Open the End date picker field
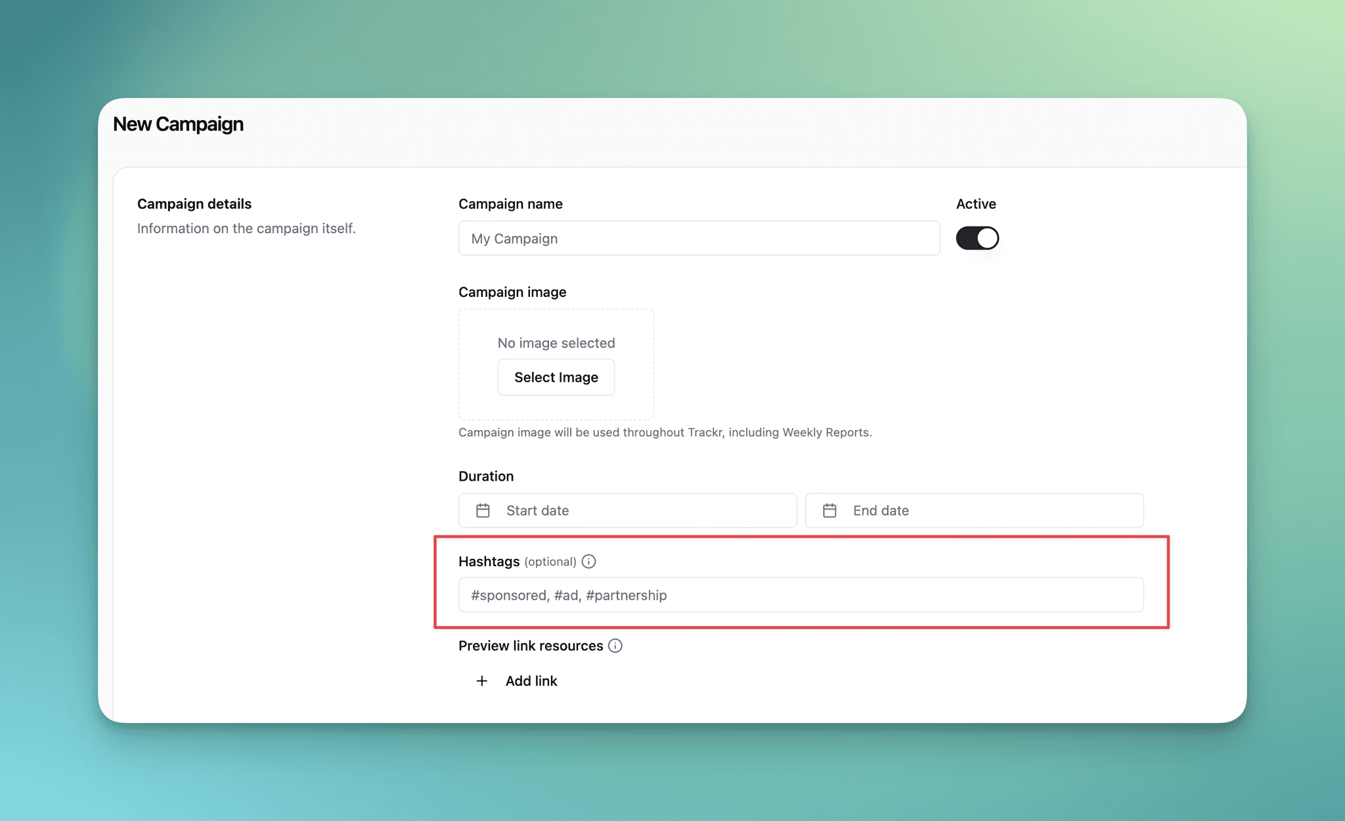Screen dimensions: 1345x821 974,510
